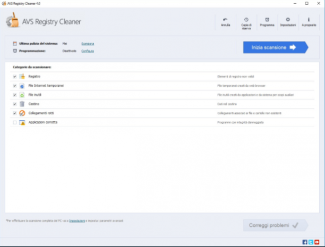Click the Configura scheduling link
The image size is (325, 247).
[x=88, y=51]
